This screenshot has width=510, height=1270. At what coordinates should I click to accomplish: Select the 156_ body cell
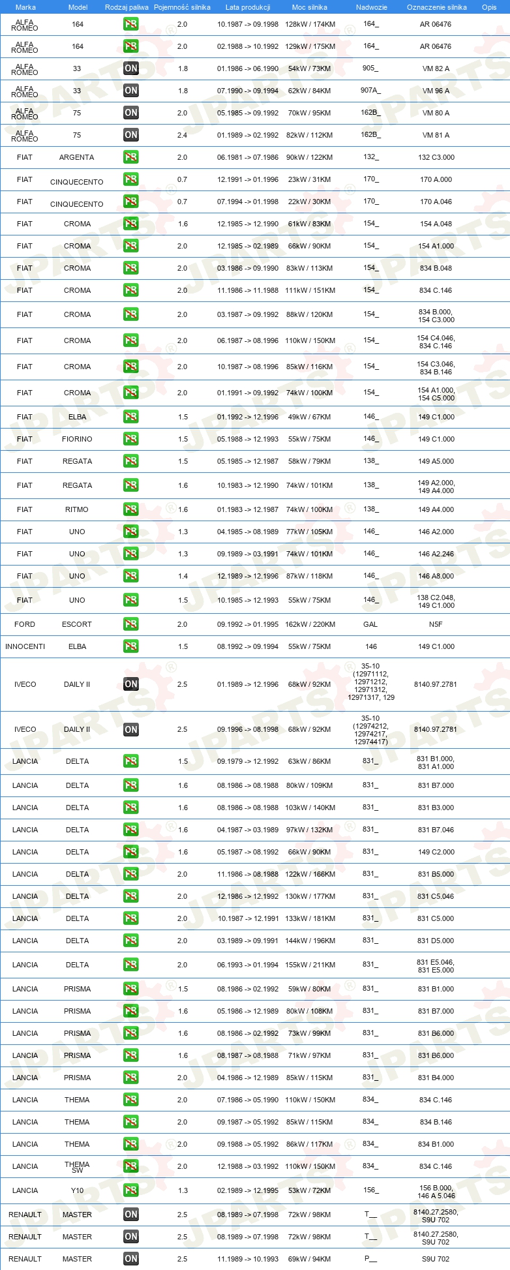[370, 1190]
